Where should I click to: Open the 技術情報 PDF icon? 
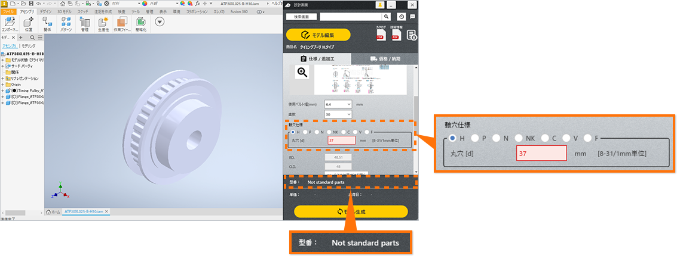click(x=396, y=35)
